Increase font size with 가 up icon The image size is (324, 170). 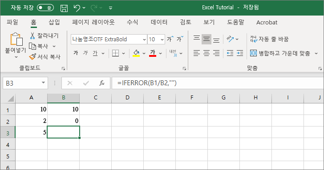tap(170, 39)
